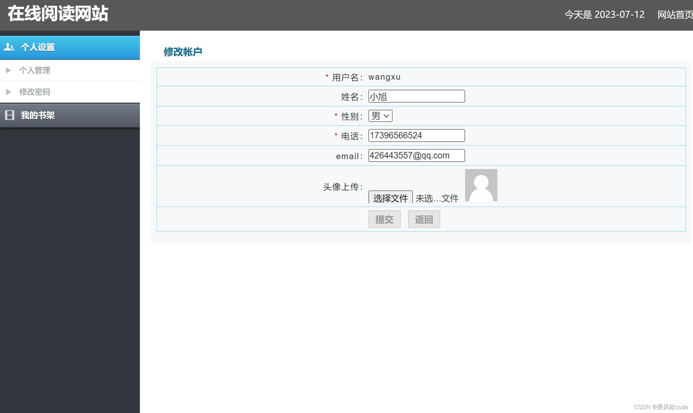Go to 网站首页 link in header

click(x=675, y=15)
